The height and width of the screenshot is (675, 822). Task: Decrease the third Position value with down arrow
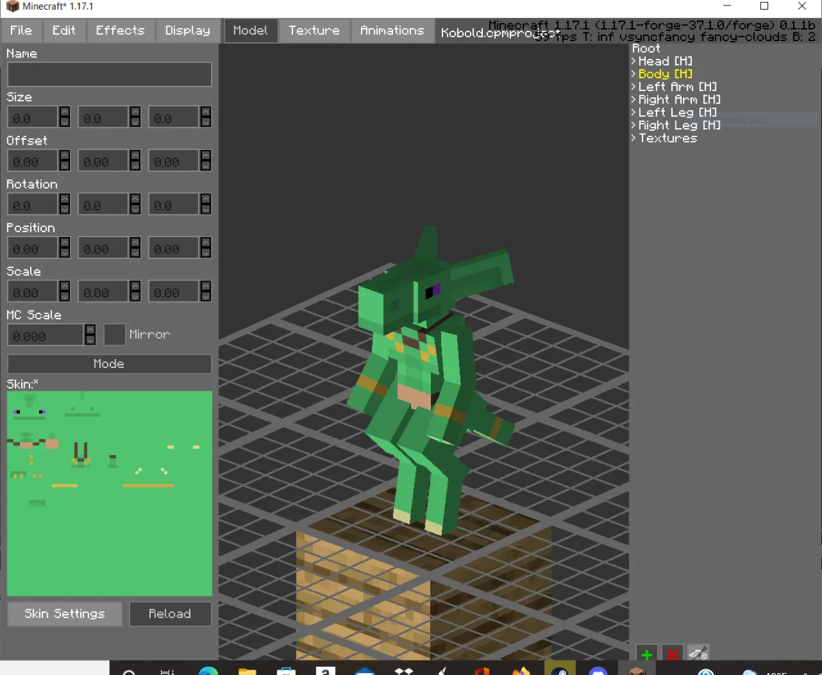(x=206, y=253)
